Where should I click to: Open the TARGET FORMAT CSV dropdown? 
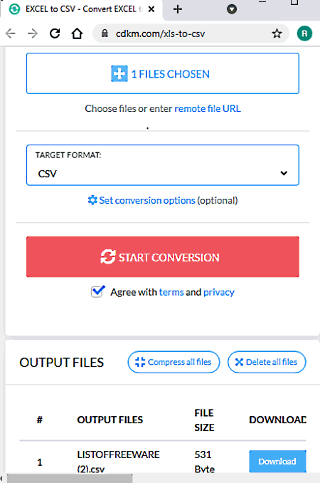click(x=163, y=165)
